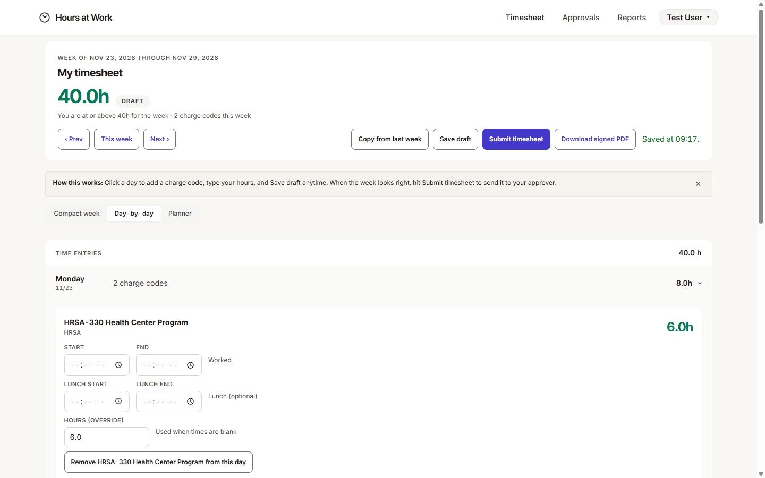This screenshot has width=765, height=478.
Task: Click the Hours at Work clock logo
Action: click(45, 18)
